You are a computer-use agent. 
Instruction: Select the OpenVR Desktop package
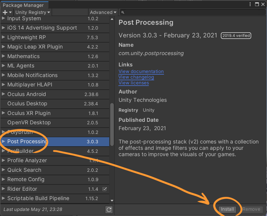55,123
